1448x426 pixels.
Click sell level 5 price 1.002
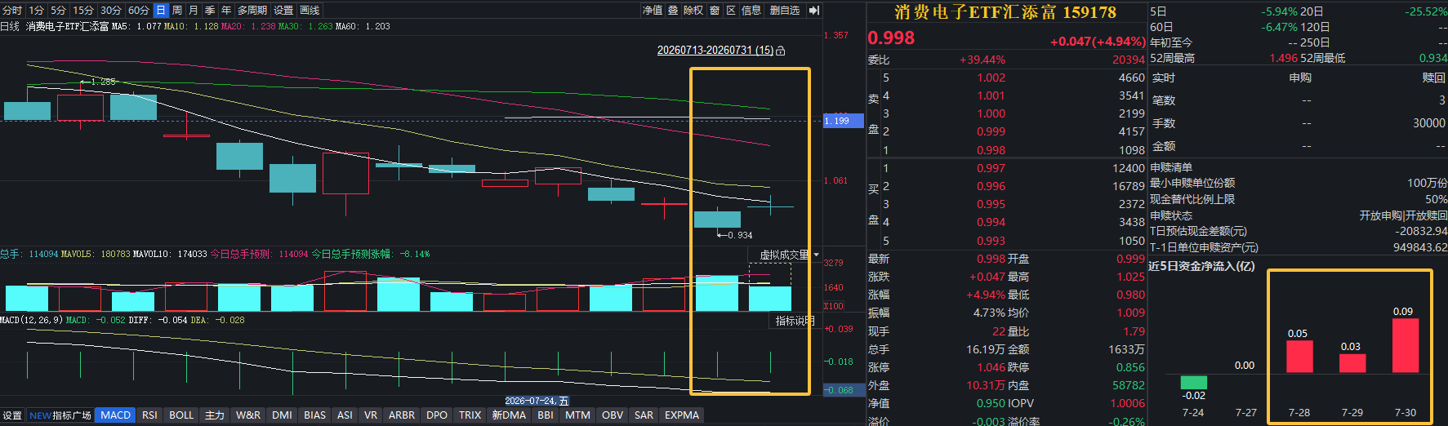991,78
